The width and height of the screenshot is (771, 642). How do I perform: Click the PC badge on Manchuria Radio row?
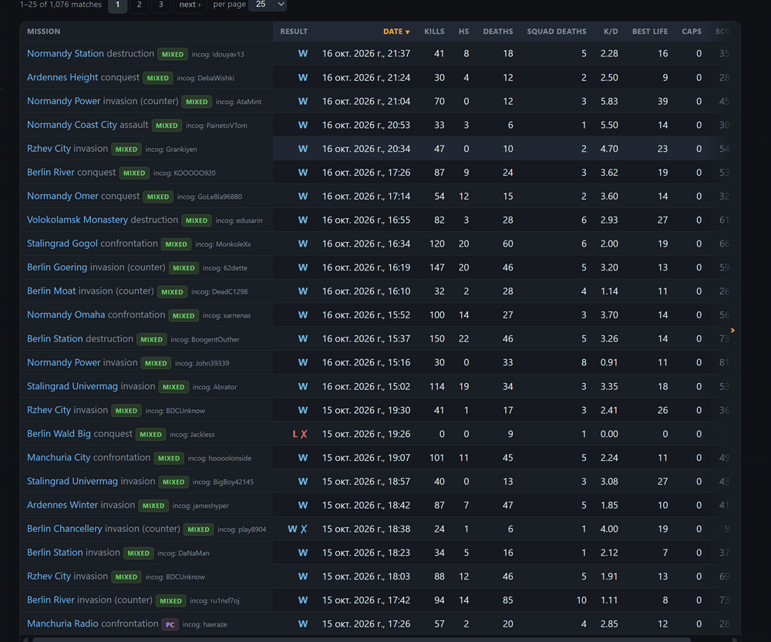coord(170,624)
